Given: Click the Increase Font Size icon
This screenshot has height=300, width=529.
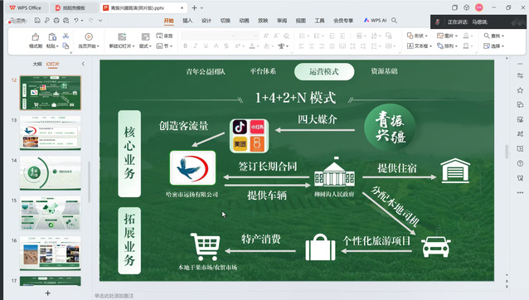Looking at the screenshot, I should 266,36.
